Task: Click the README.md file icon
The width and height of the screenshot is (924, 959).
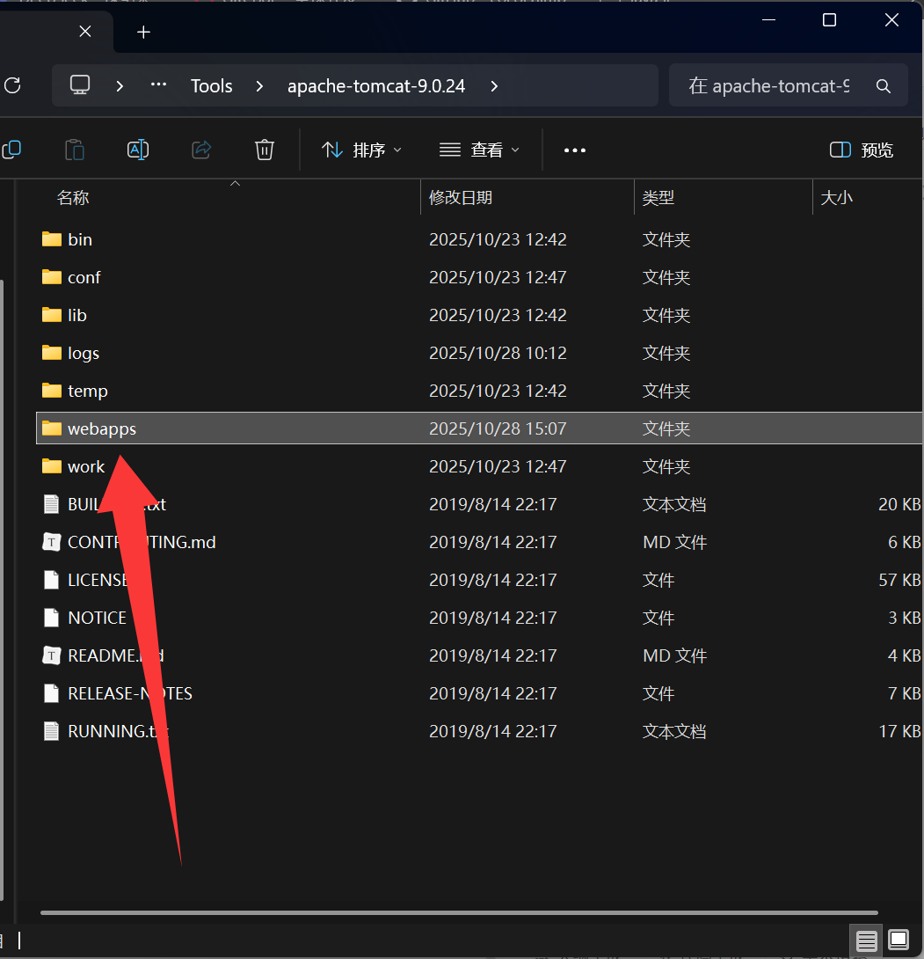Action: click(51, 655)
